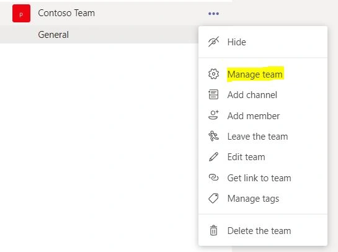Click the Delete trash can icon
Image resolution: width=338 pixels, height=252 pixels.
(213, 230)
